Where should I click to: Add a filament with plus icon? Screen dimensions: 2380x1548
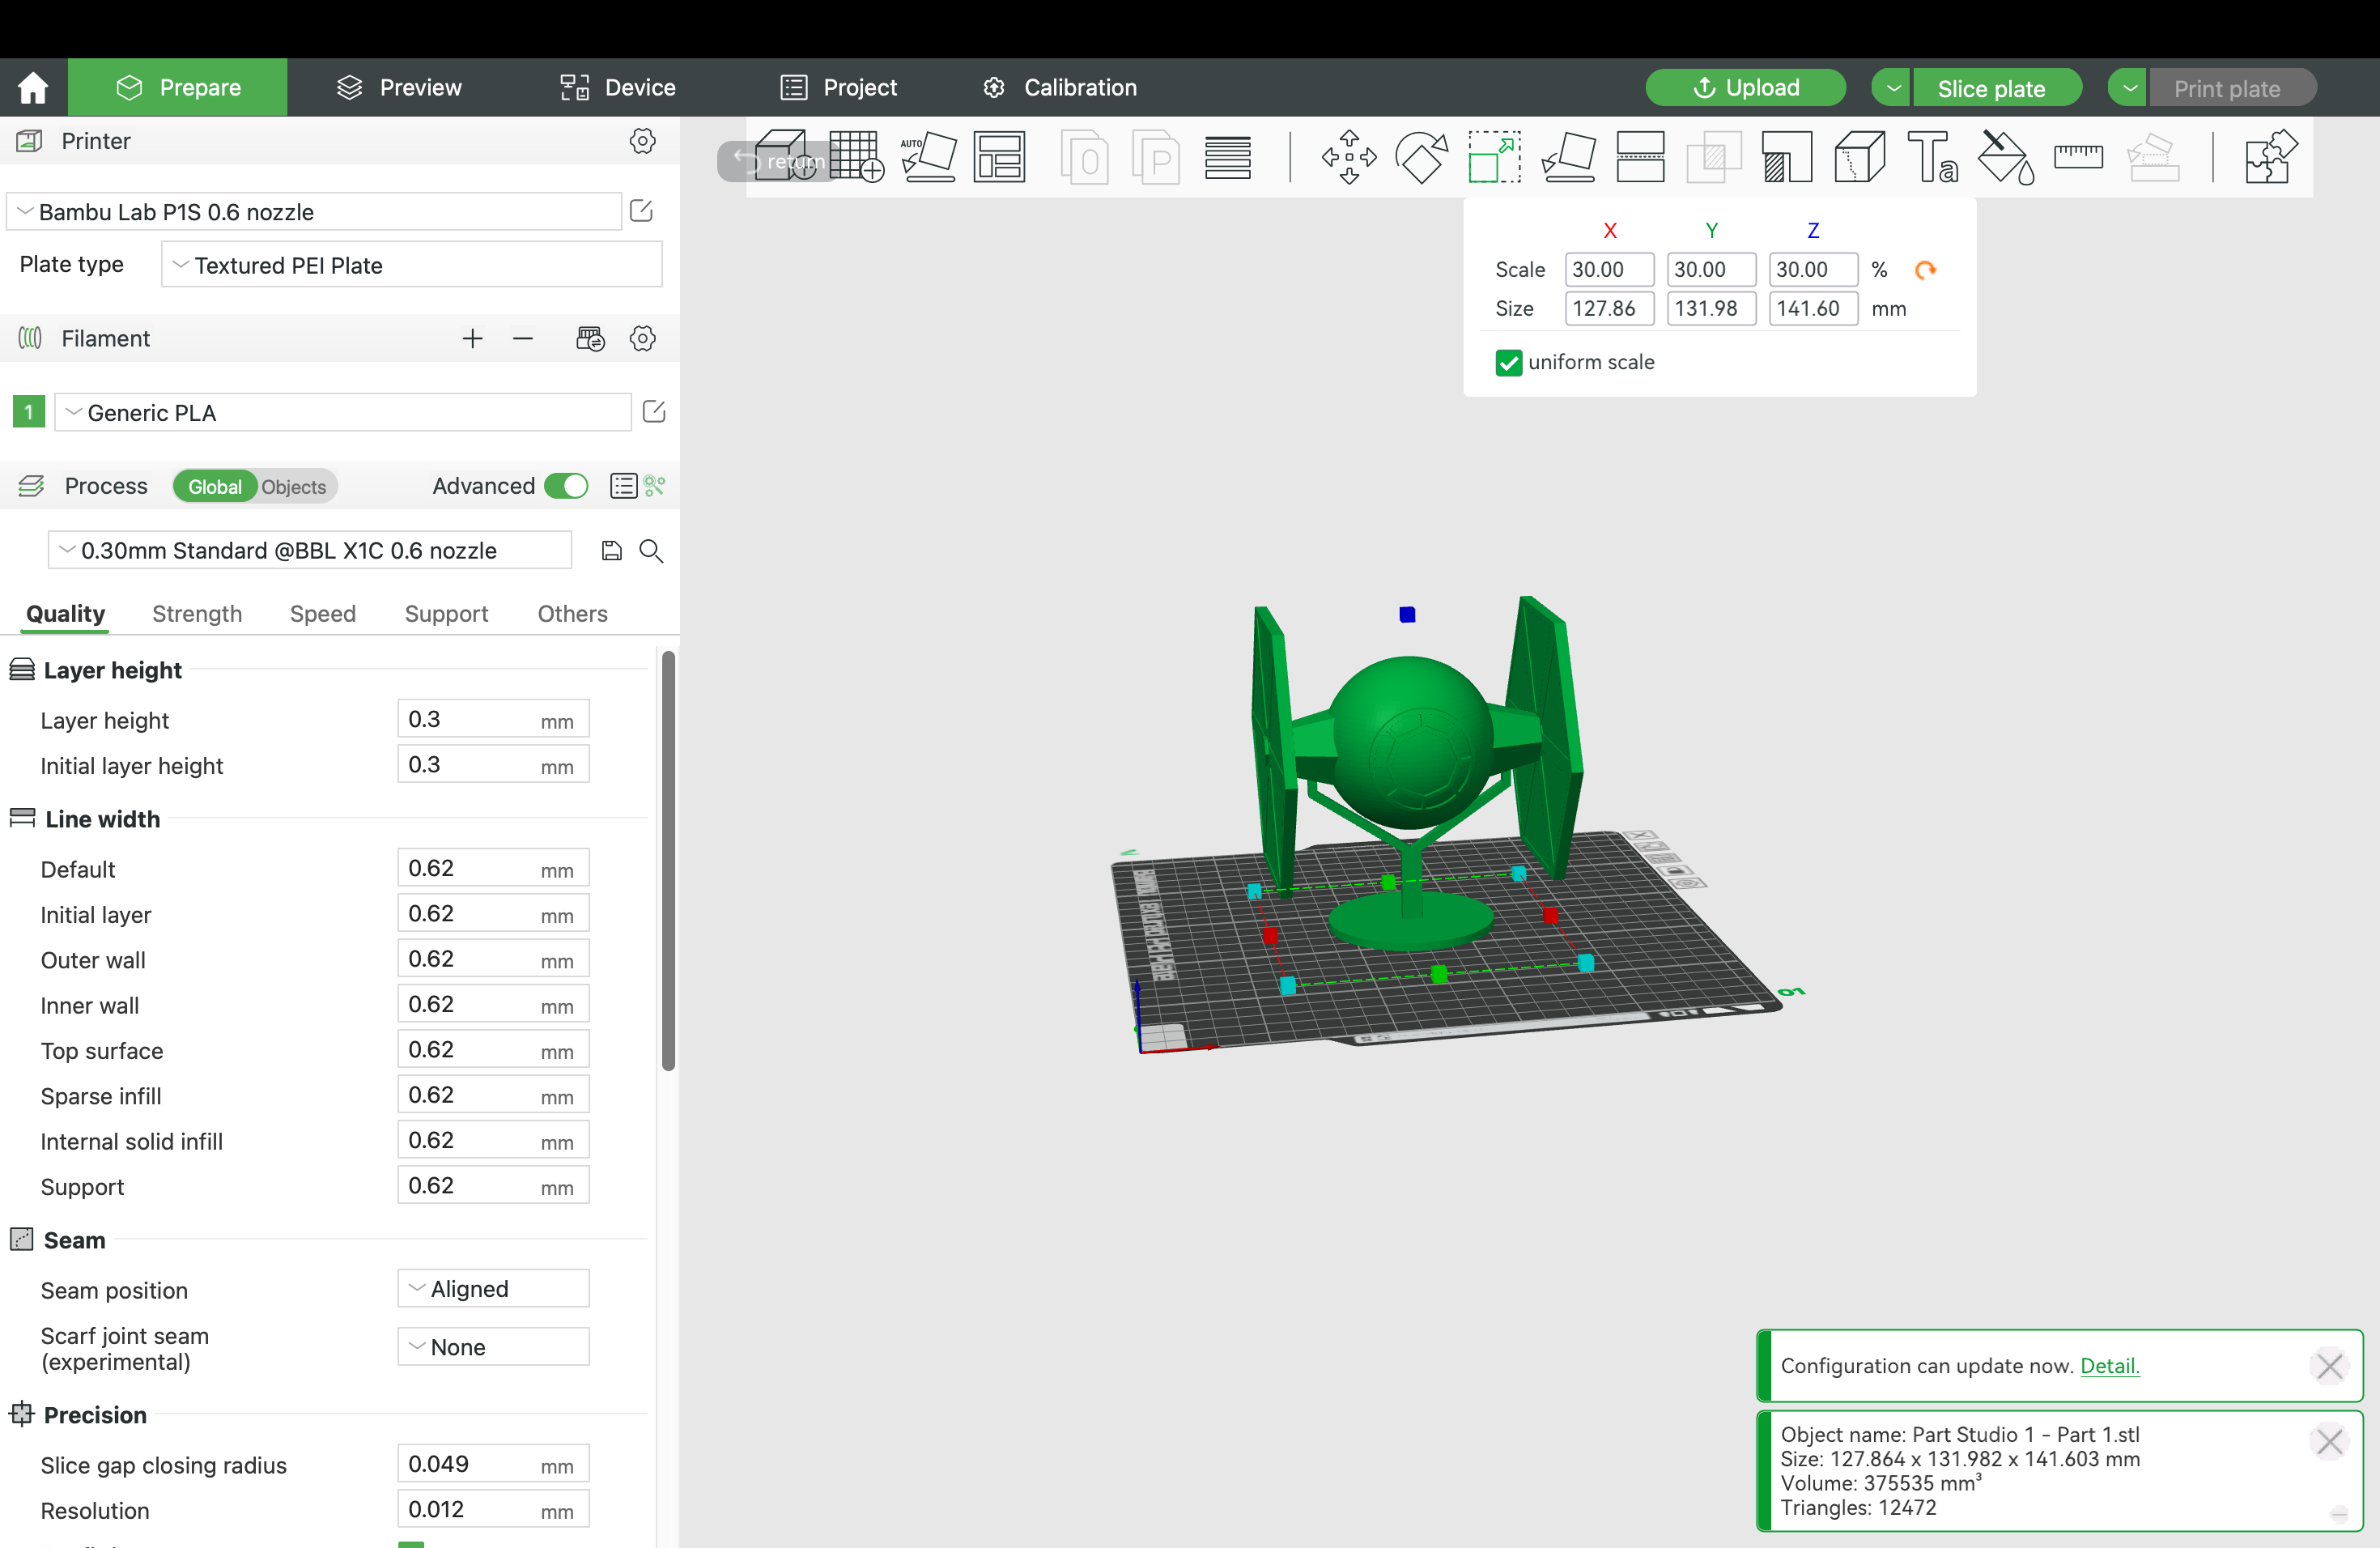(x=472, y=339)
